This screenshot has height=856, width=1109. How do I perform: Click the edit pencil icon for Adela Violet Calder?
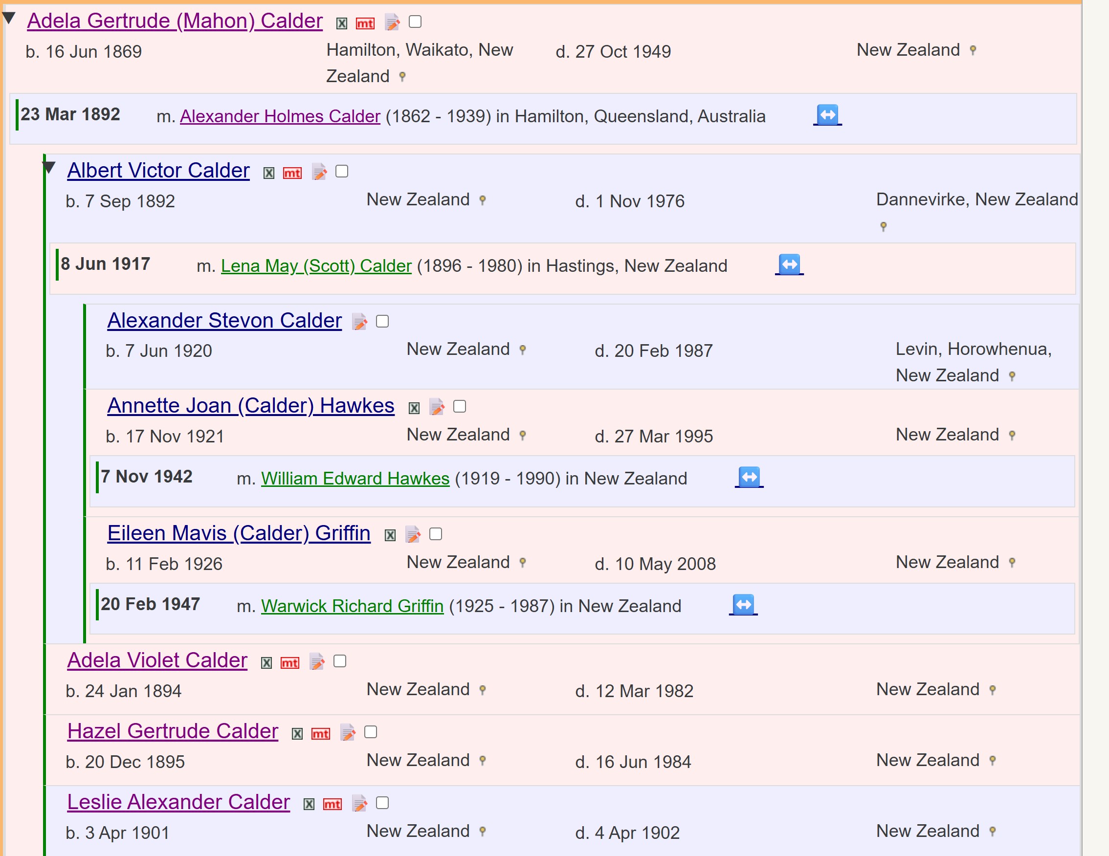317,662
